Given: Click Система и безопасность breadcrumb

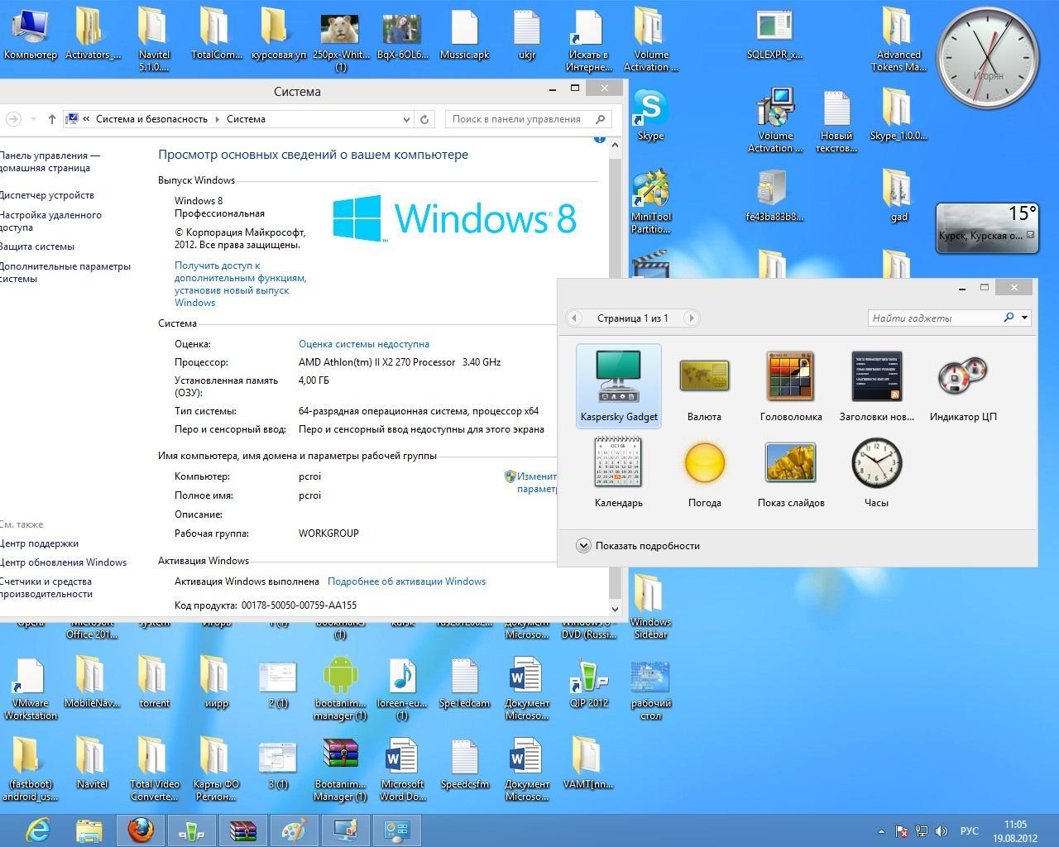Looking at the screenshot, I should pyautogui.click(x=151, y=119).
